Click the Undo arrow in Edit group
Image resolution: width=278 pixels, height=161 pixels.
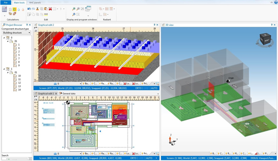(29, 9)
